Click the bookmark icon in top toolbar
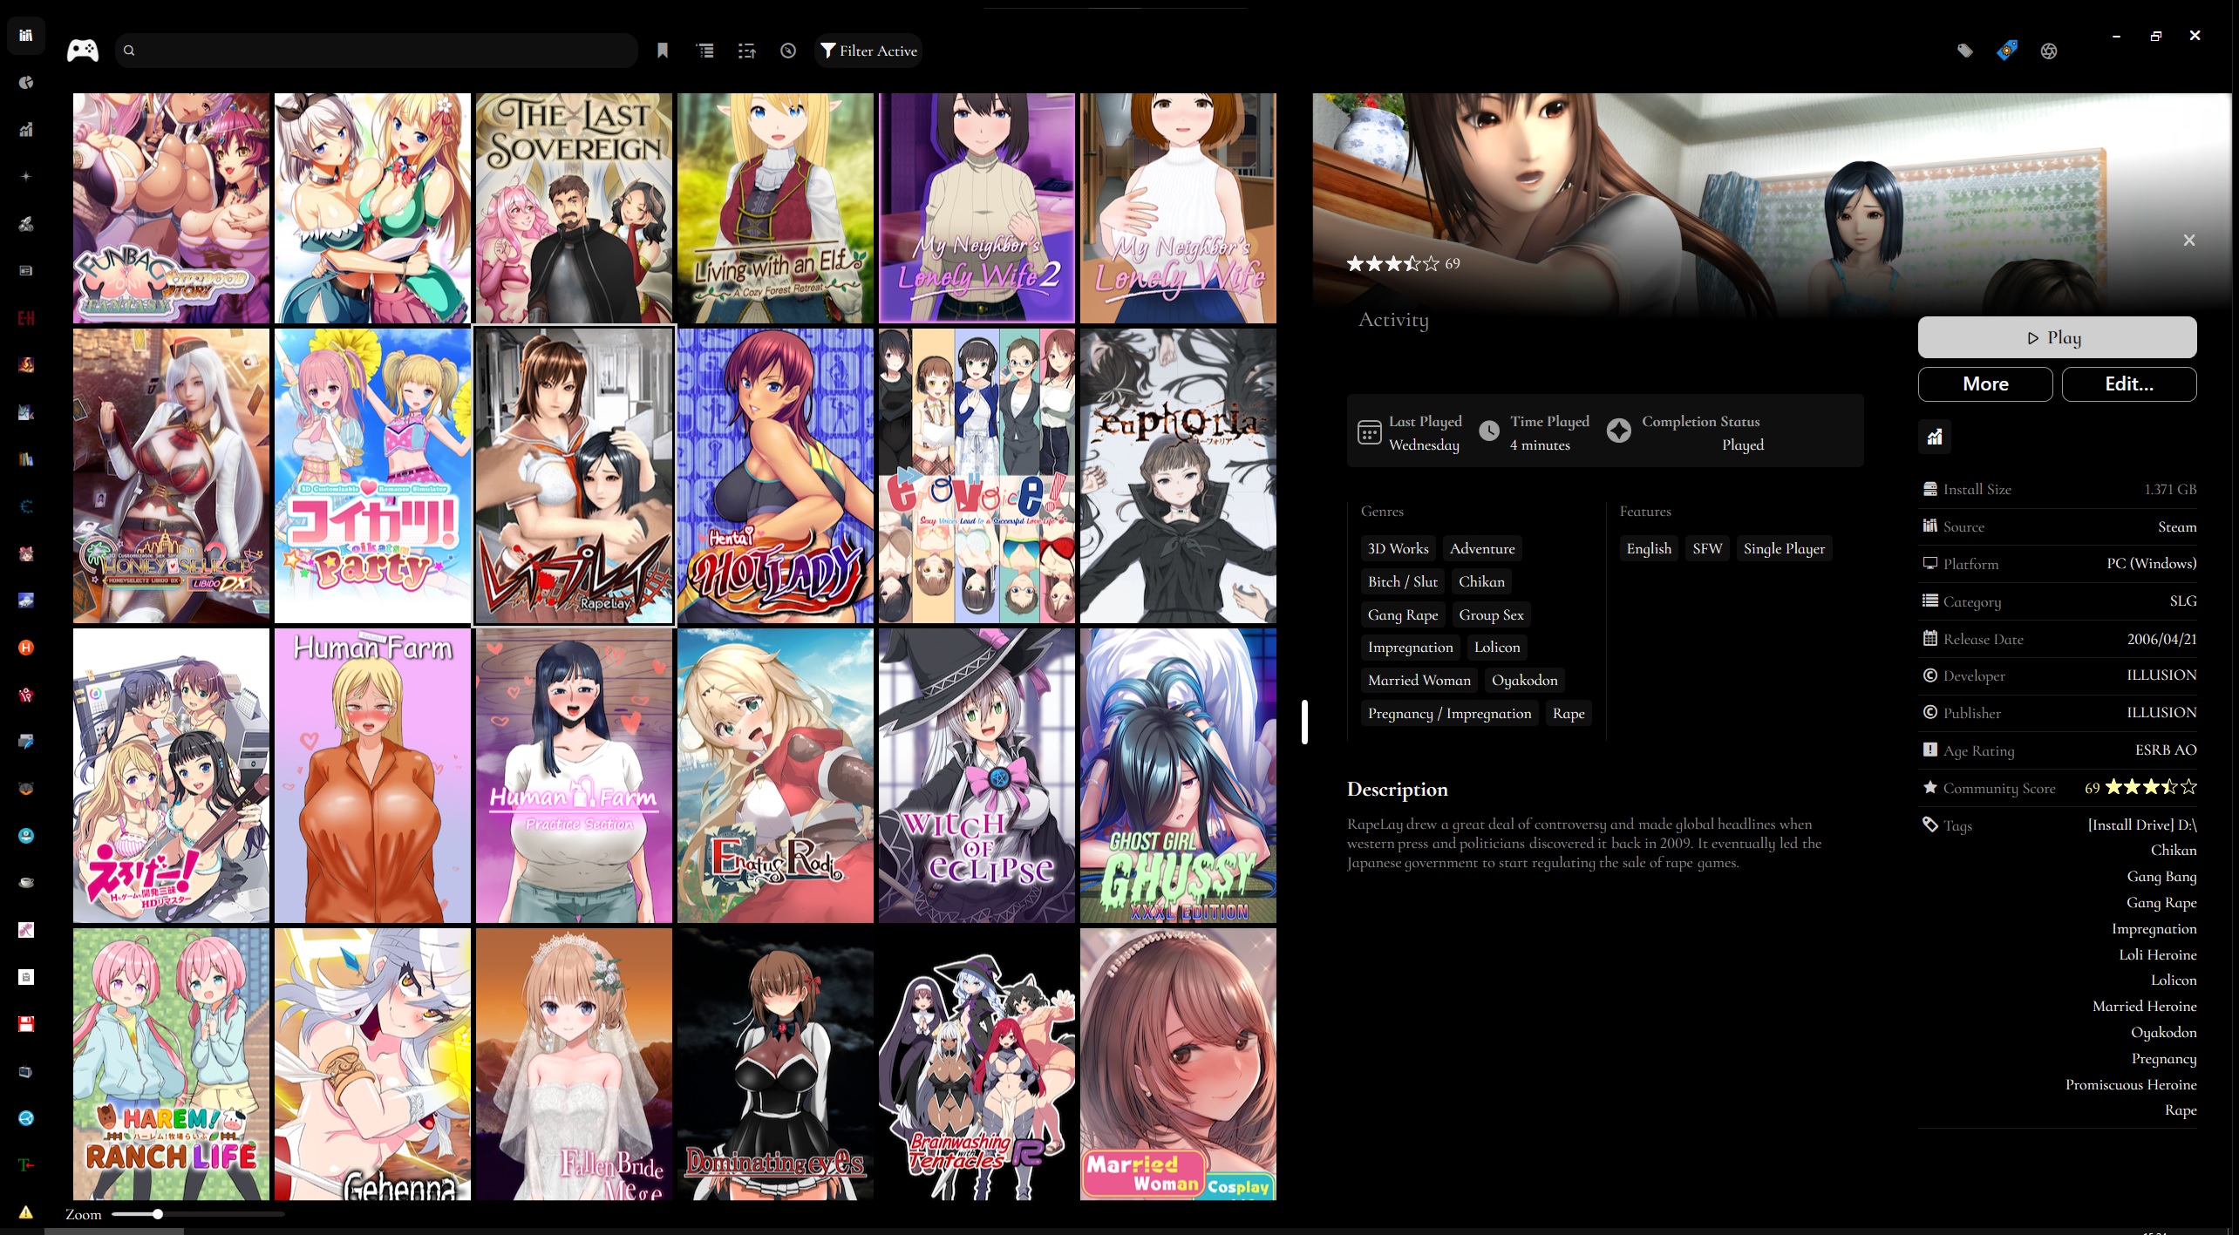 [663, 51]
